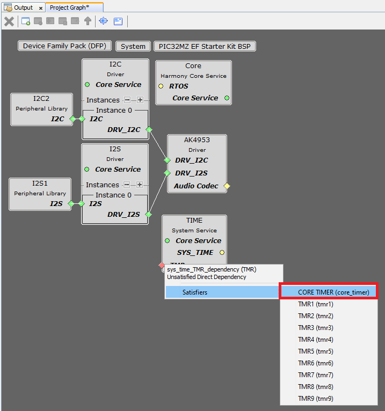Click the yellow Audio Codec diamond connector
The image size is (385, 411).
(x=227, y=186)
